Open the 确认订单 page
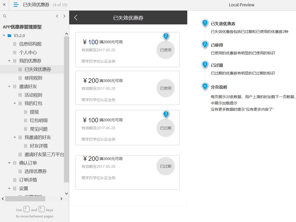Screen dimensions: 296x222 [28, 163]
